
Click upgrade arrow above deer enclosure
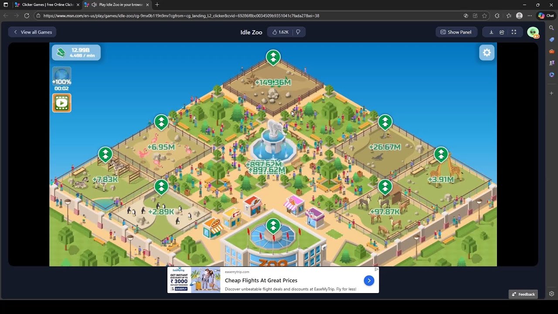click(x=385, y=187)
